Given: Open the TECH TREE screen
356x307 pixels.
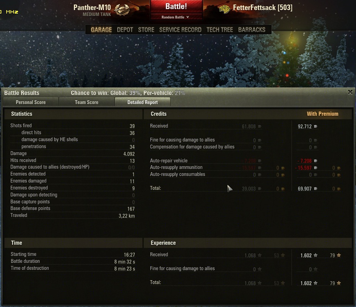Looking at the screenshot, I should pos(220,30).
